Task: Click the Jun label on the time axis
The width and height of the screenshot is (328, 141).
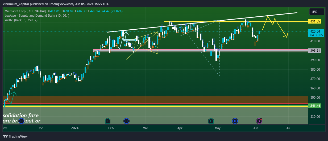Action: tap(256, 128)
